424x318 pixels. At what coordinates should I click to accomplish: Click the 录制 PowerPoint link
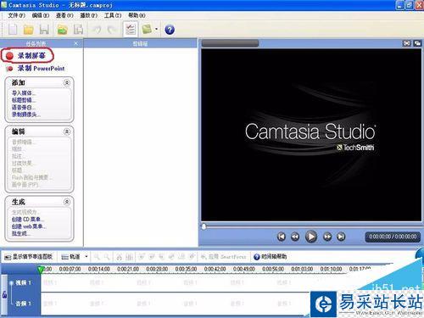(41, 68)
